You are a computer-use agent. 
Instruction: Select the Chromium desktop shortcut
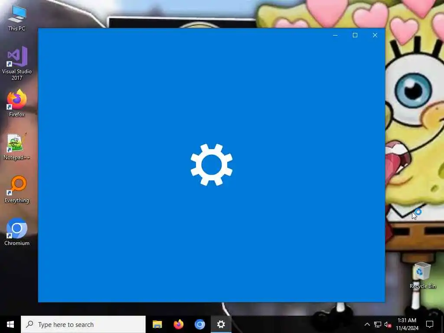point(17,232)
